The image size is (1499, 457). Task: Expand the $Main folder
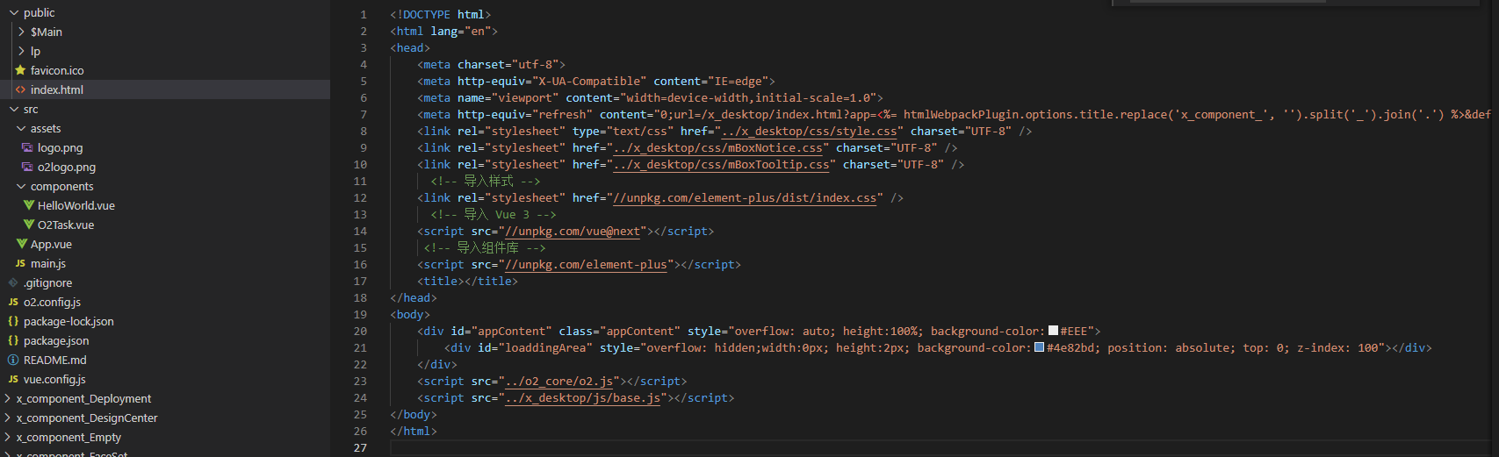pos(21,32)
